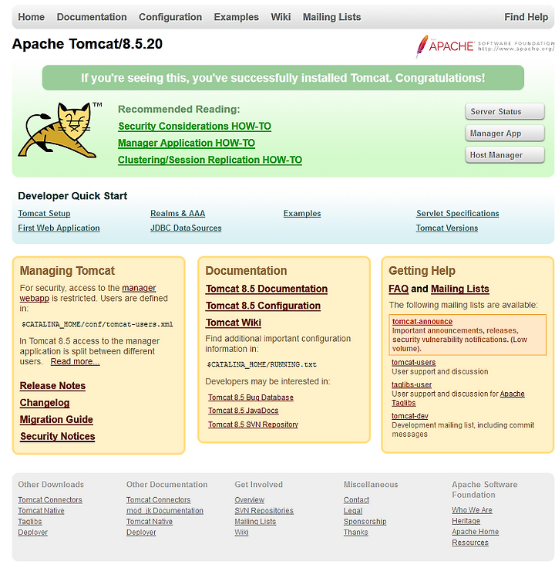Open Deployer under Other Downloads

(32, 533)
